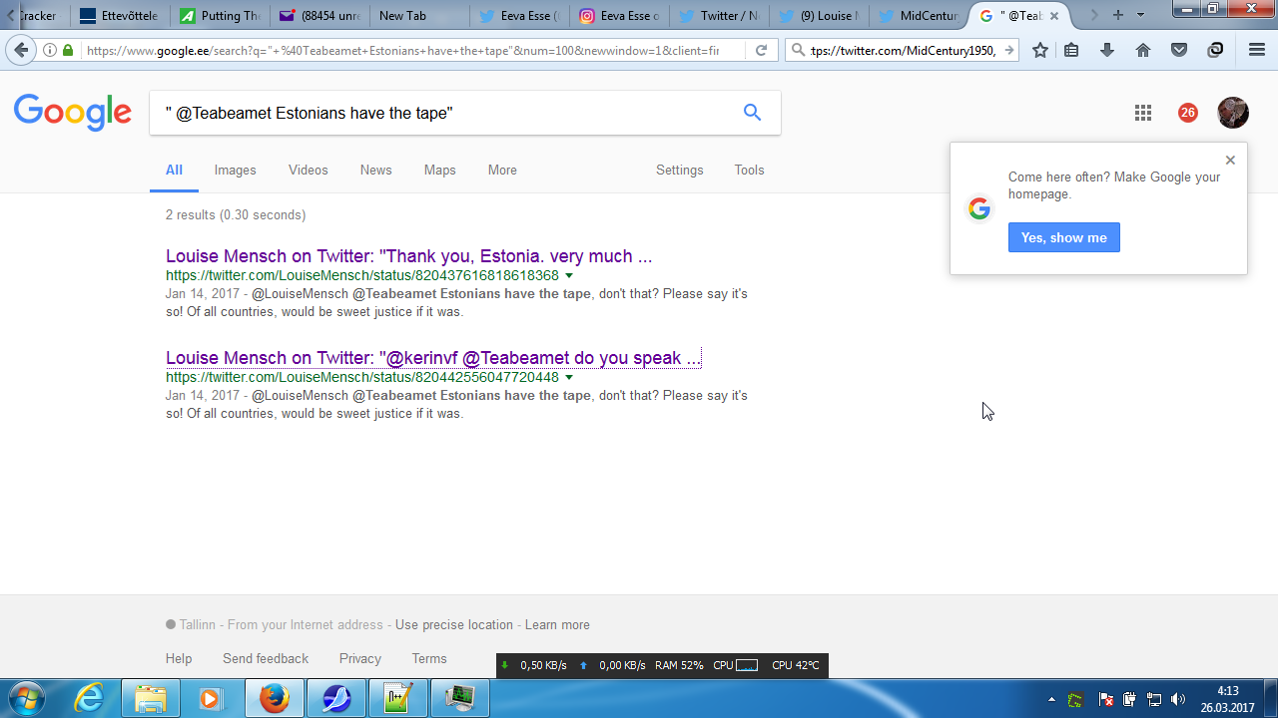This screenshot has width=1278, height=718.
Task: Switch to the Ettevõttele browser tab
Action: (120, 16)
